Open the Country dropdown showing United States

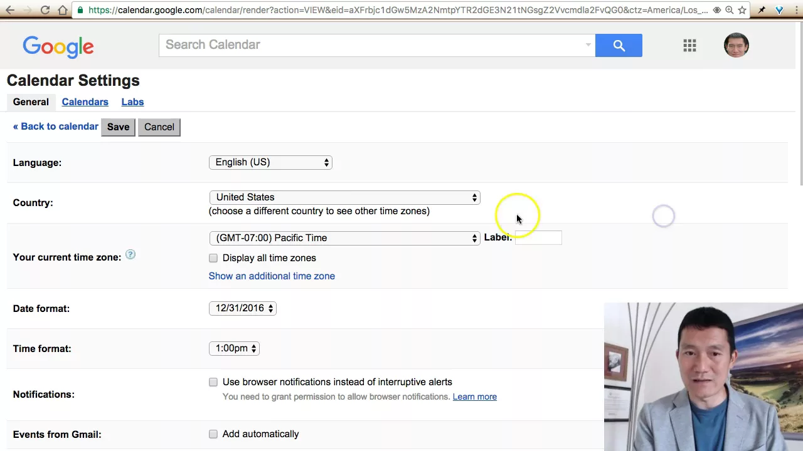(344, 197)
